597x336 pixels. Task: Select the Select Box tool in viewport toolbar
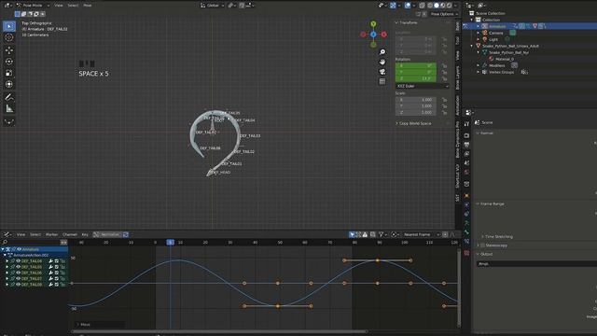pyautogui.click(x=9, y=26)
